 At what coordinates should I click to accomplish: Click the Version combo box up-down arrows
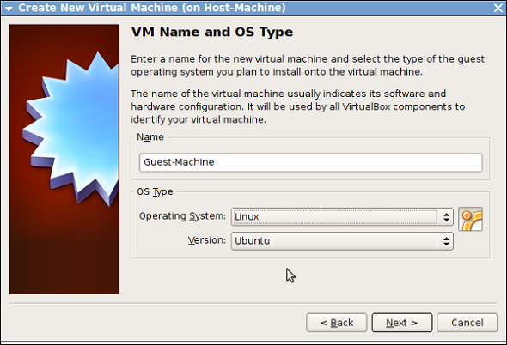tap(446, 241)
